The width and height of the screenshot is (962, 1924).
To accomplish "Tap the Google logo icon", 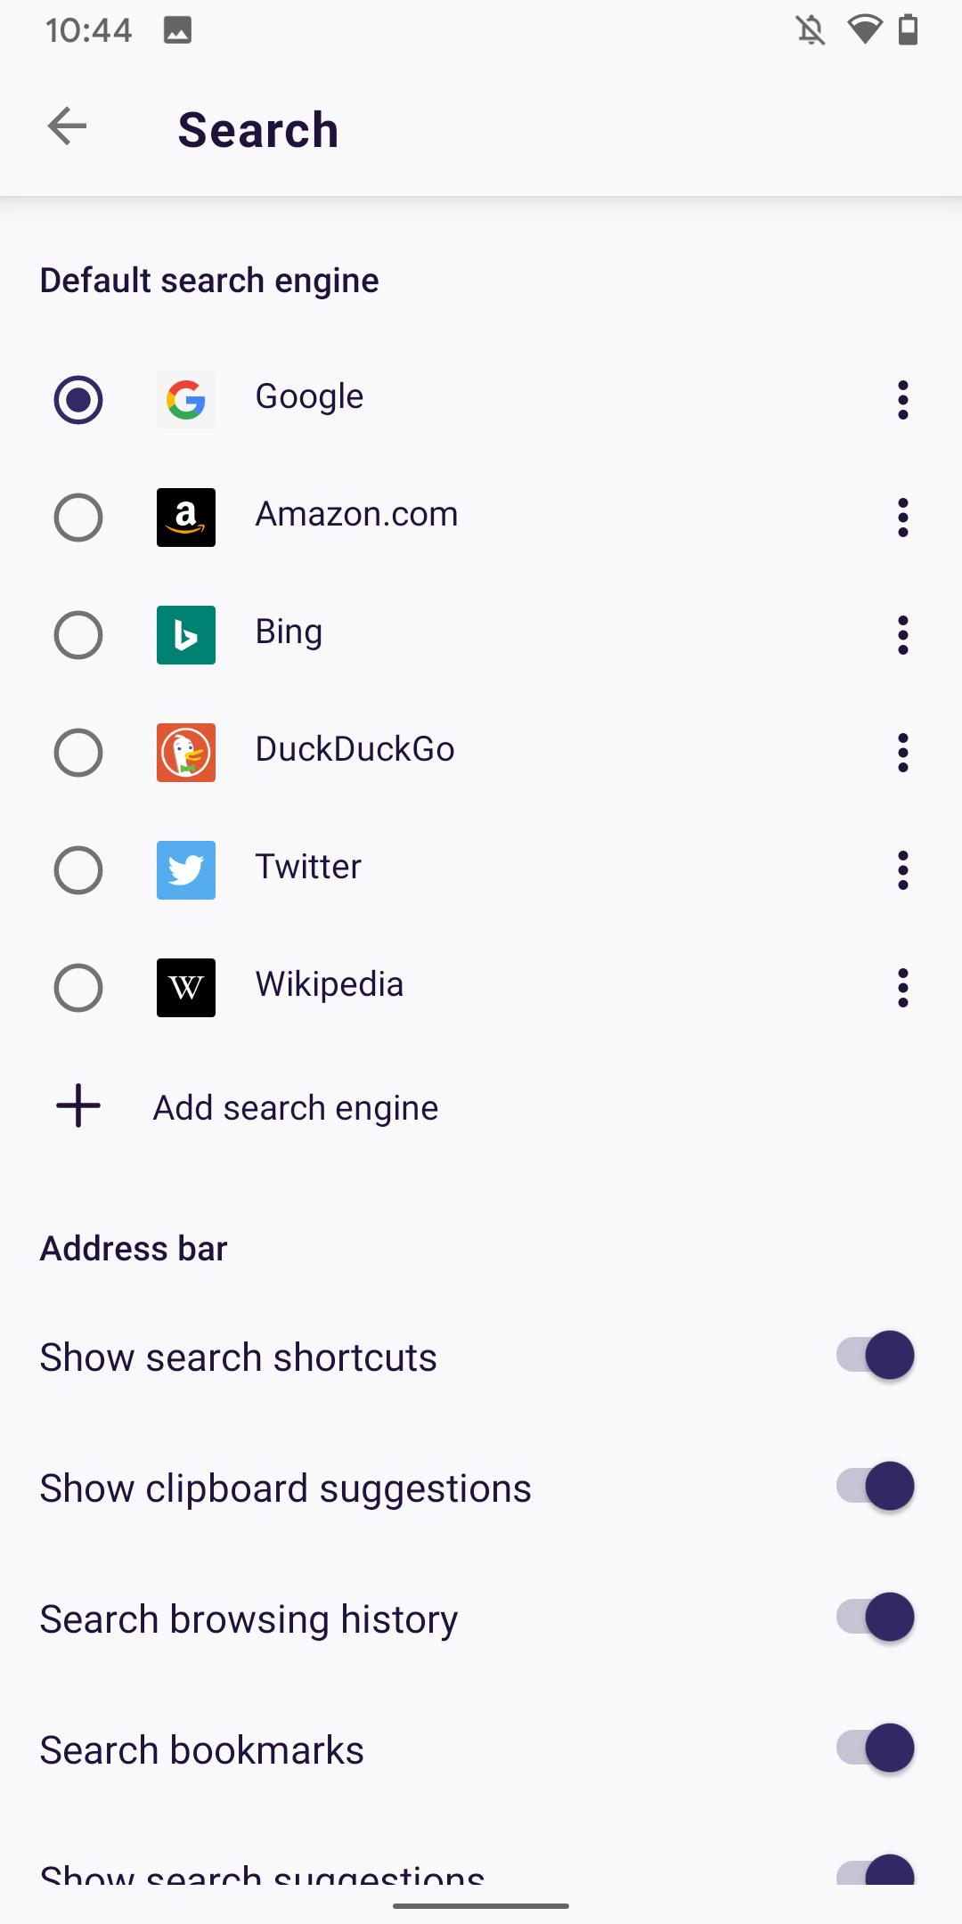I will point(185,400).
